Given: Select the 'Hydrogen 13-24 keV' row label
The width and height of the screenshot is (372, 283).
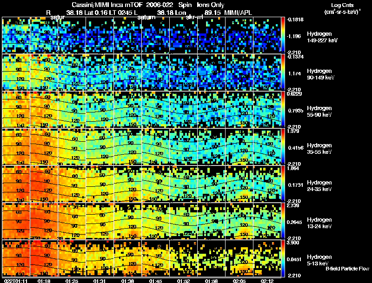Looking at the screenshot, I should [x=319, y=223].
